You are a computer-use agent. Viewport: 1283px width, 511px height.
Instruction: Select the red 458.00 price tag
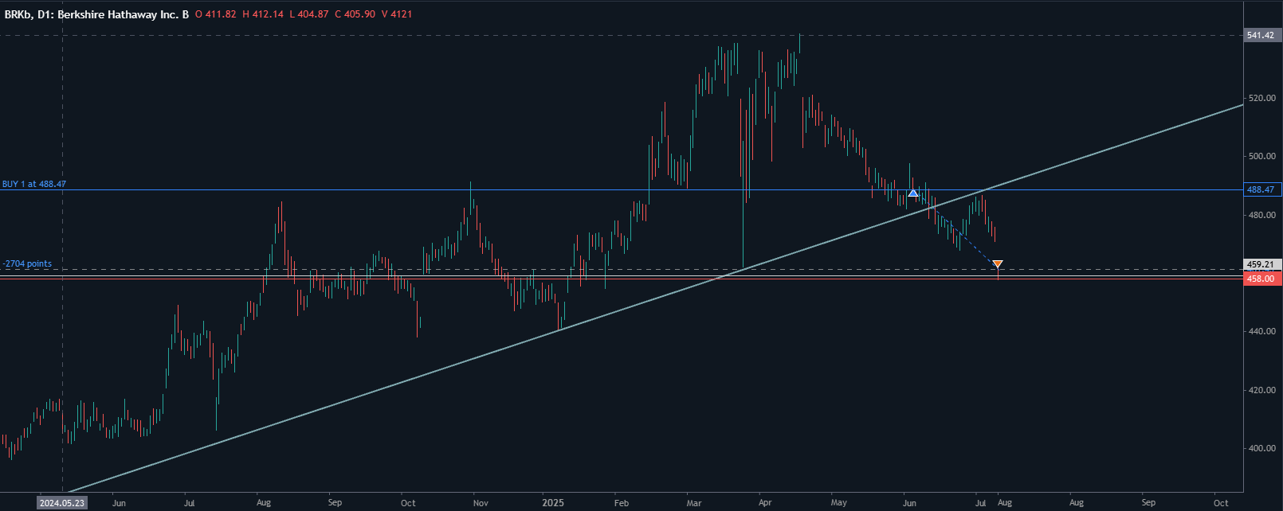1262,279
